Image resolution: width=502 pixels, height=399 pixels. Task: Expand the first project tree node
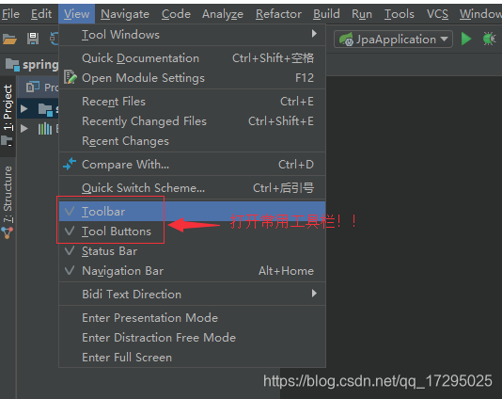(x=24, y=109)
